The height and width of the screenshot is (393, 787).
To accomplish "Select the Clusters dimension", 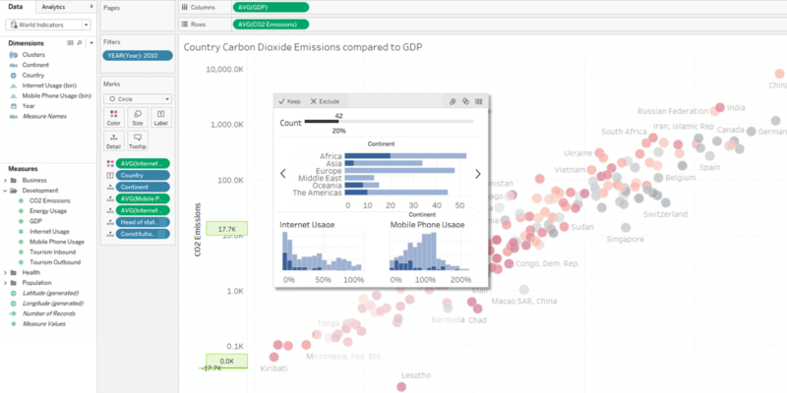I will coord(33,55).
